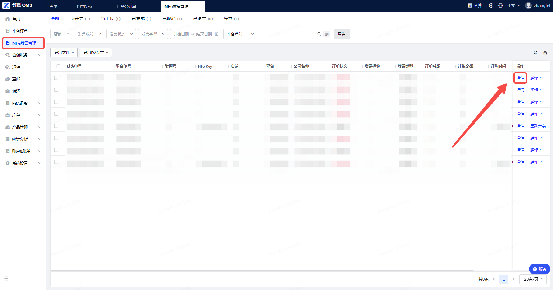Open the 发票状态 filter dropdown
Screen dimensions: 553x290
(x=121, y=34)
